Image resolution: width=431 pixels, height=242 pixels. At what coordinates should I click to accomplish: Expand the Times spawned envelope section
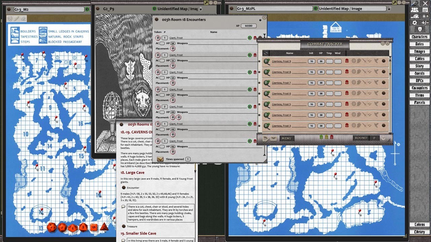click(160, 159)
